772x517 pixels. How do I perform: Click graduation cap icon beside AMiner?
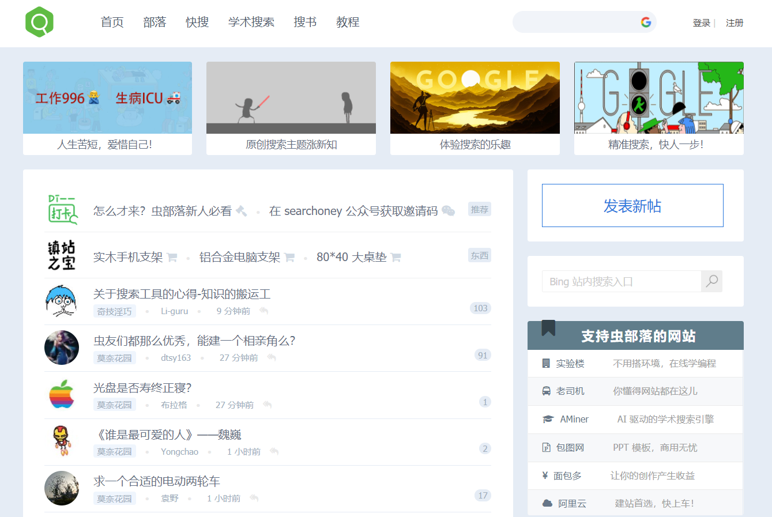(x=548, y=419)
